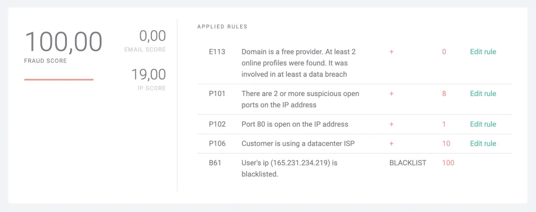Click the blacklisted IP rule description
The height and width of the screenshot is (212, 536).
coord(289,168)
